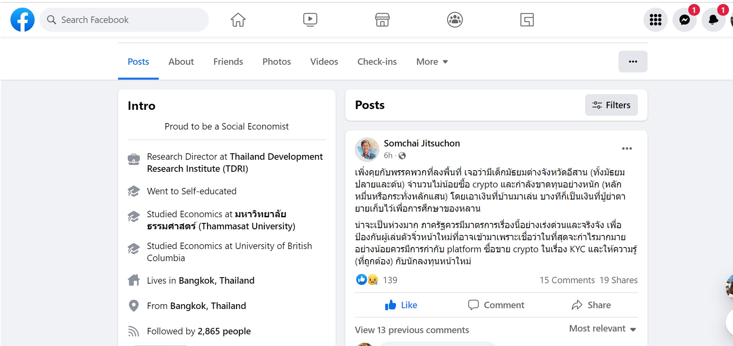Open Somchai Jitsuchon's profile picture thumbnail

coord(367,149)
